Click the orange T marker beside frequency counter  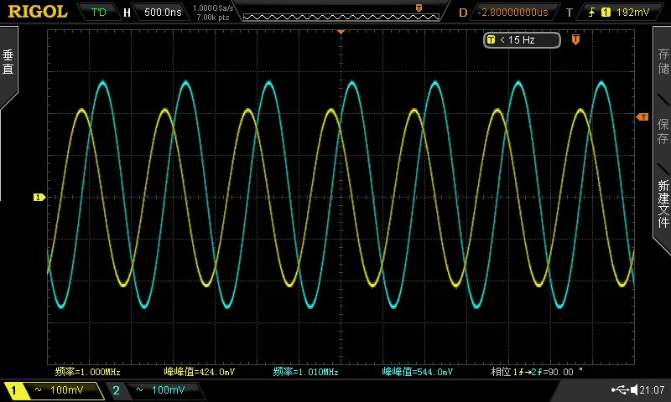575,39
